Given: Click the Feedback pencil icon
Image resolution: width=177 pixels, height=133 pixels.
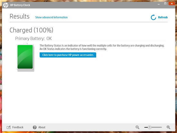Looking at the screenshot, I should click(x=9, y=127).
